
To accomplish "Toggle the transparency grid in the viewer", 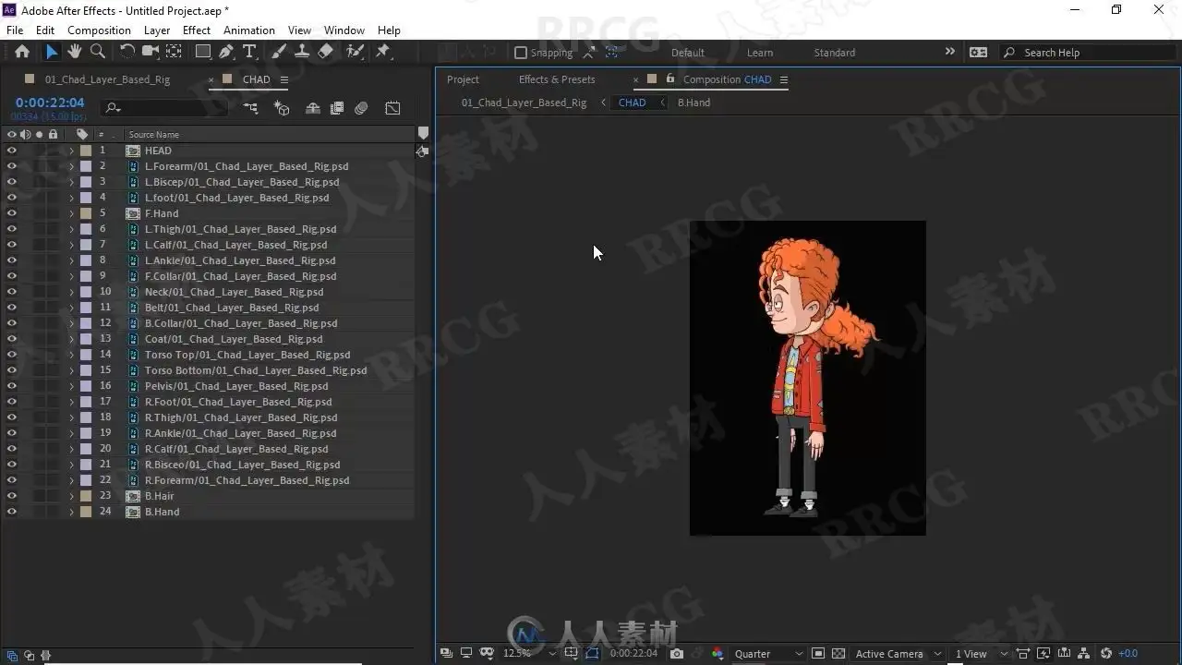I will coord(838,653).
